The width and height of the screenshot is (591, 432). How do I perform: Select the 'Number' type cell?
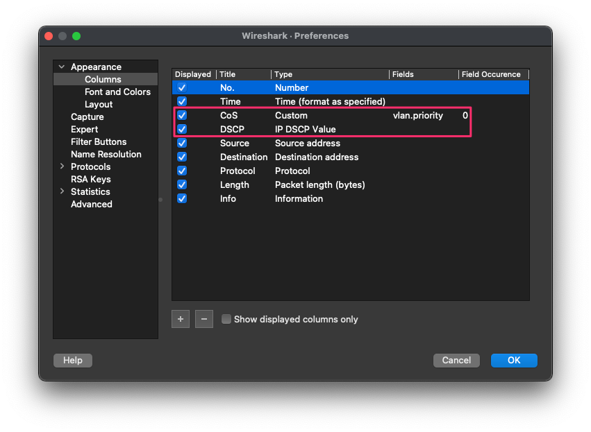(292, 87)
